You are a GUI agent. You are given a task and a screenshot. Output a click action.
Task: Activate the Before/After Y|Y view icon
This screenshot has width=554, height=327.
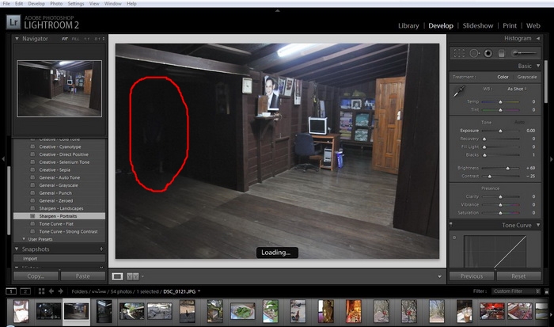(x=132, y=276)
